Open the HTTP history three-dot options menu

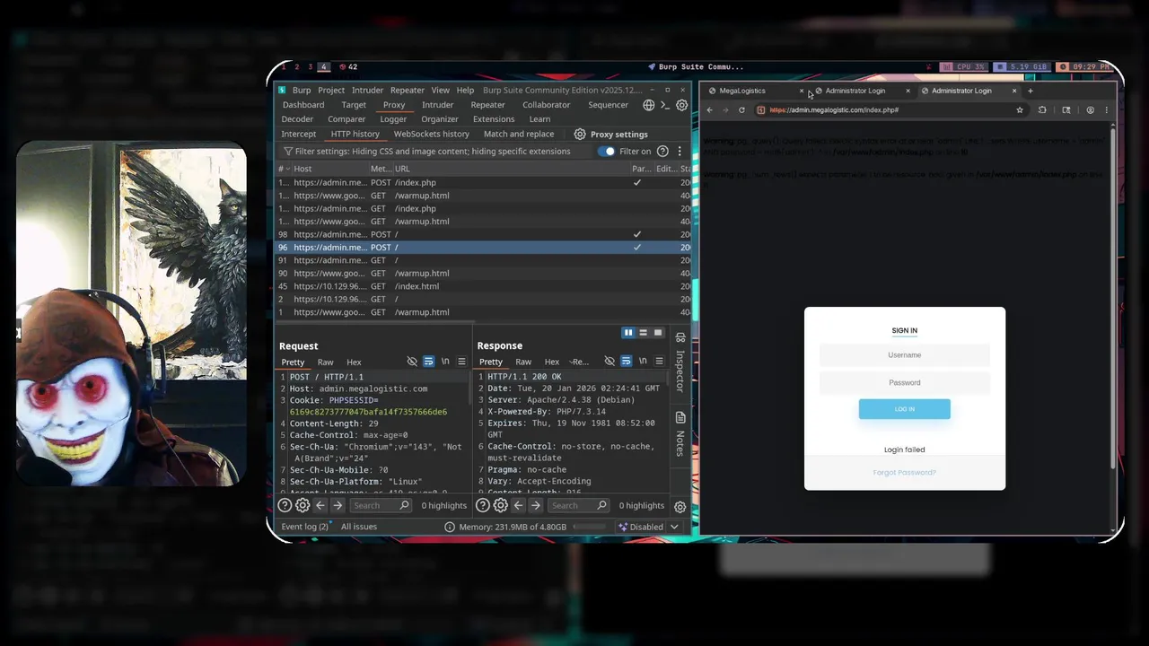pos(680,152)
